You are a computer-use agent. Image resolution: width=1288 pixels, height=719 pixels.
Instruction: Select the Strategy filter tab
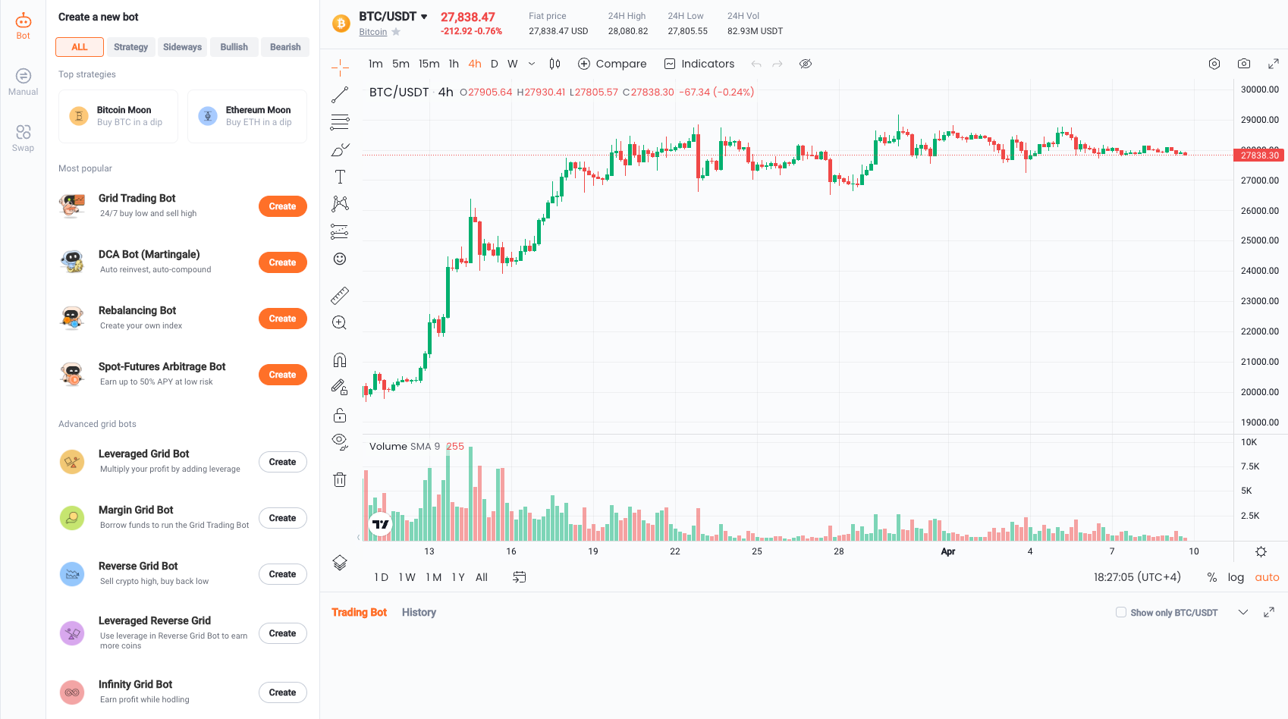[131, 47]
